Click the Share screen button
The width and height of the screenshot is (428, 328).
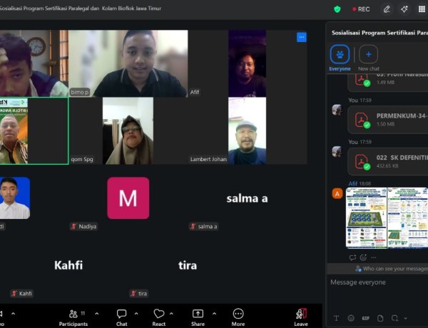pyautogui.click(x=198, y=317)
